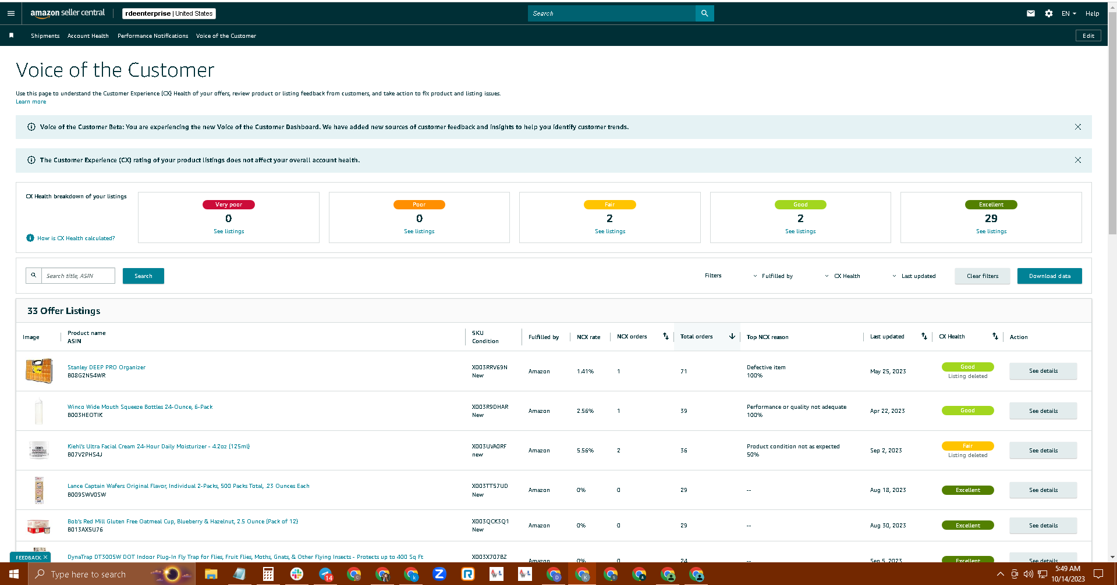Viewport: 1117px width, 585px height.
Task: See listings under Very poor
Action: tap(229, 231)
